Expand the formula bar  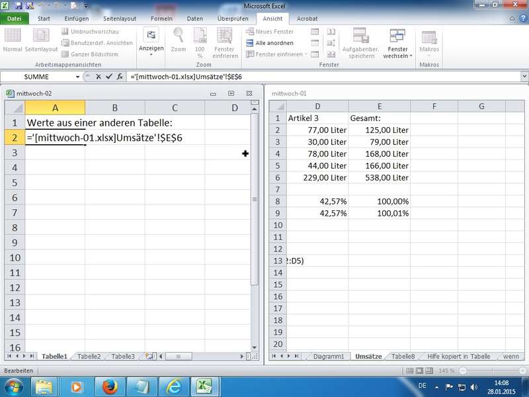(x=524, y=77)
